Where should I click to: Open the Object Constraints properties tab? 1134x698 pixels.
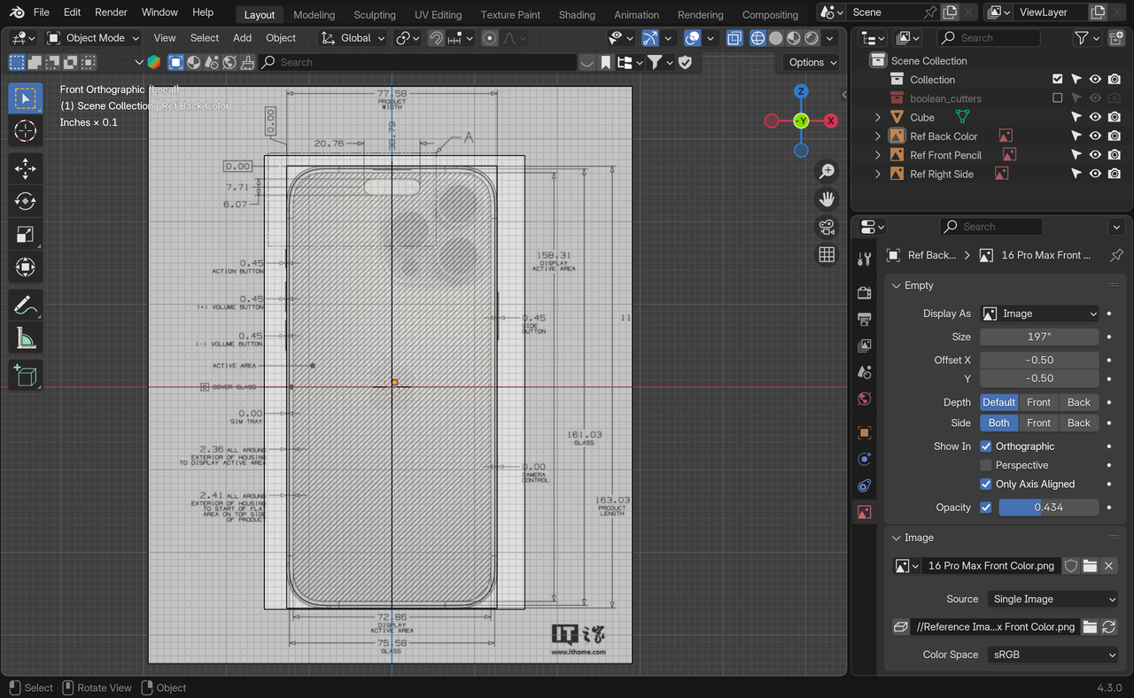[865, 485]
